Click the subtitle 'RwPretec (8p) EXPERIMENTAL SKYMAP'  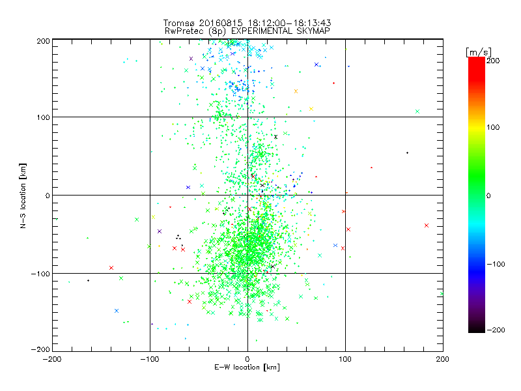247,31
